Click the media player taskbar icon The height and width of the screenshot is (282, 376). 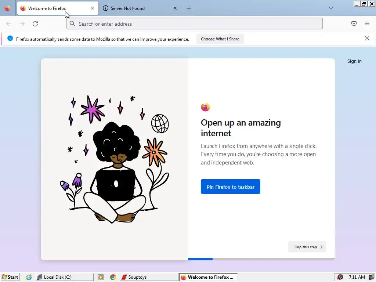tap(101, 277)
